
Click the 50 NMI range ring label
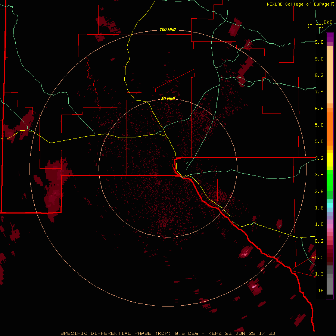[168, 99]
